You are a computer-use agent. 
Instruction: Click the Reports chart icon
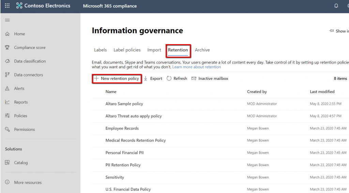tap(7, 102)
